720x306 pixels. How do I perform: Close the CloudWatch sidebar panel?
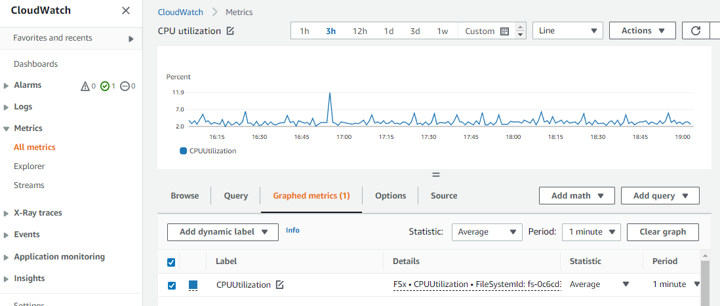click(x=126, y=10)
